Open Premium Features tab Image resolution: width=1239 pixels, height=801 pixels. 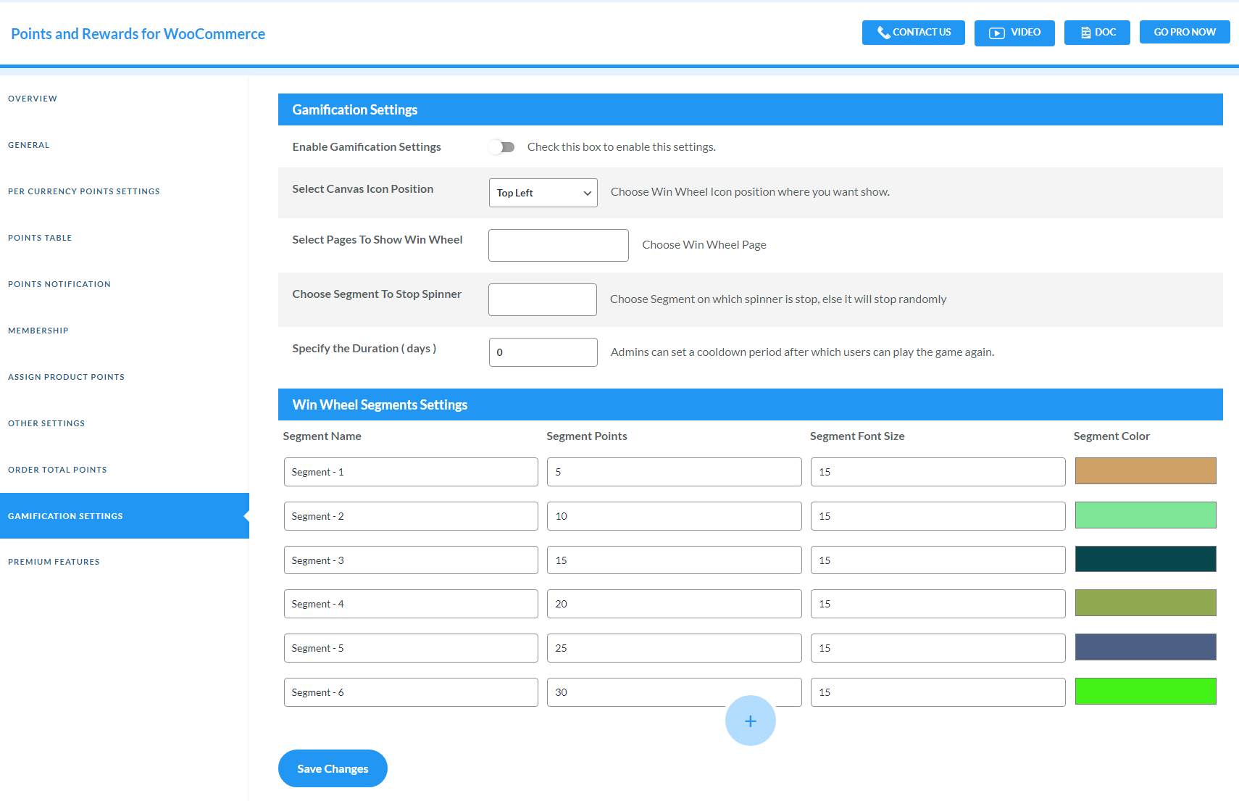54,562
